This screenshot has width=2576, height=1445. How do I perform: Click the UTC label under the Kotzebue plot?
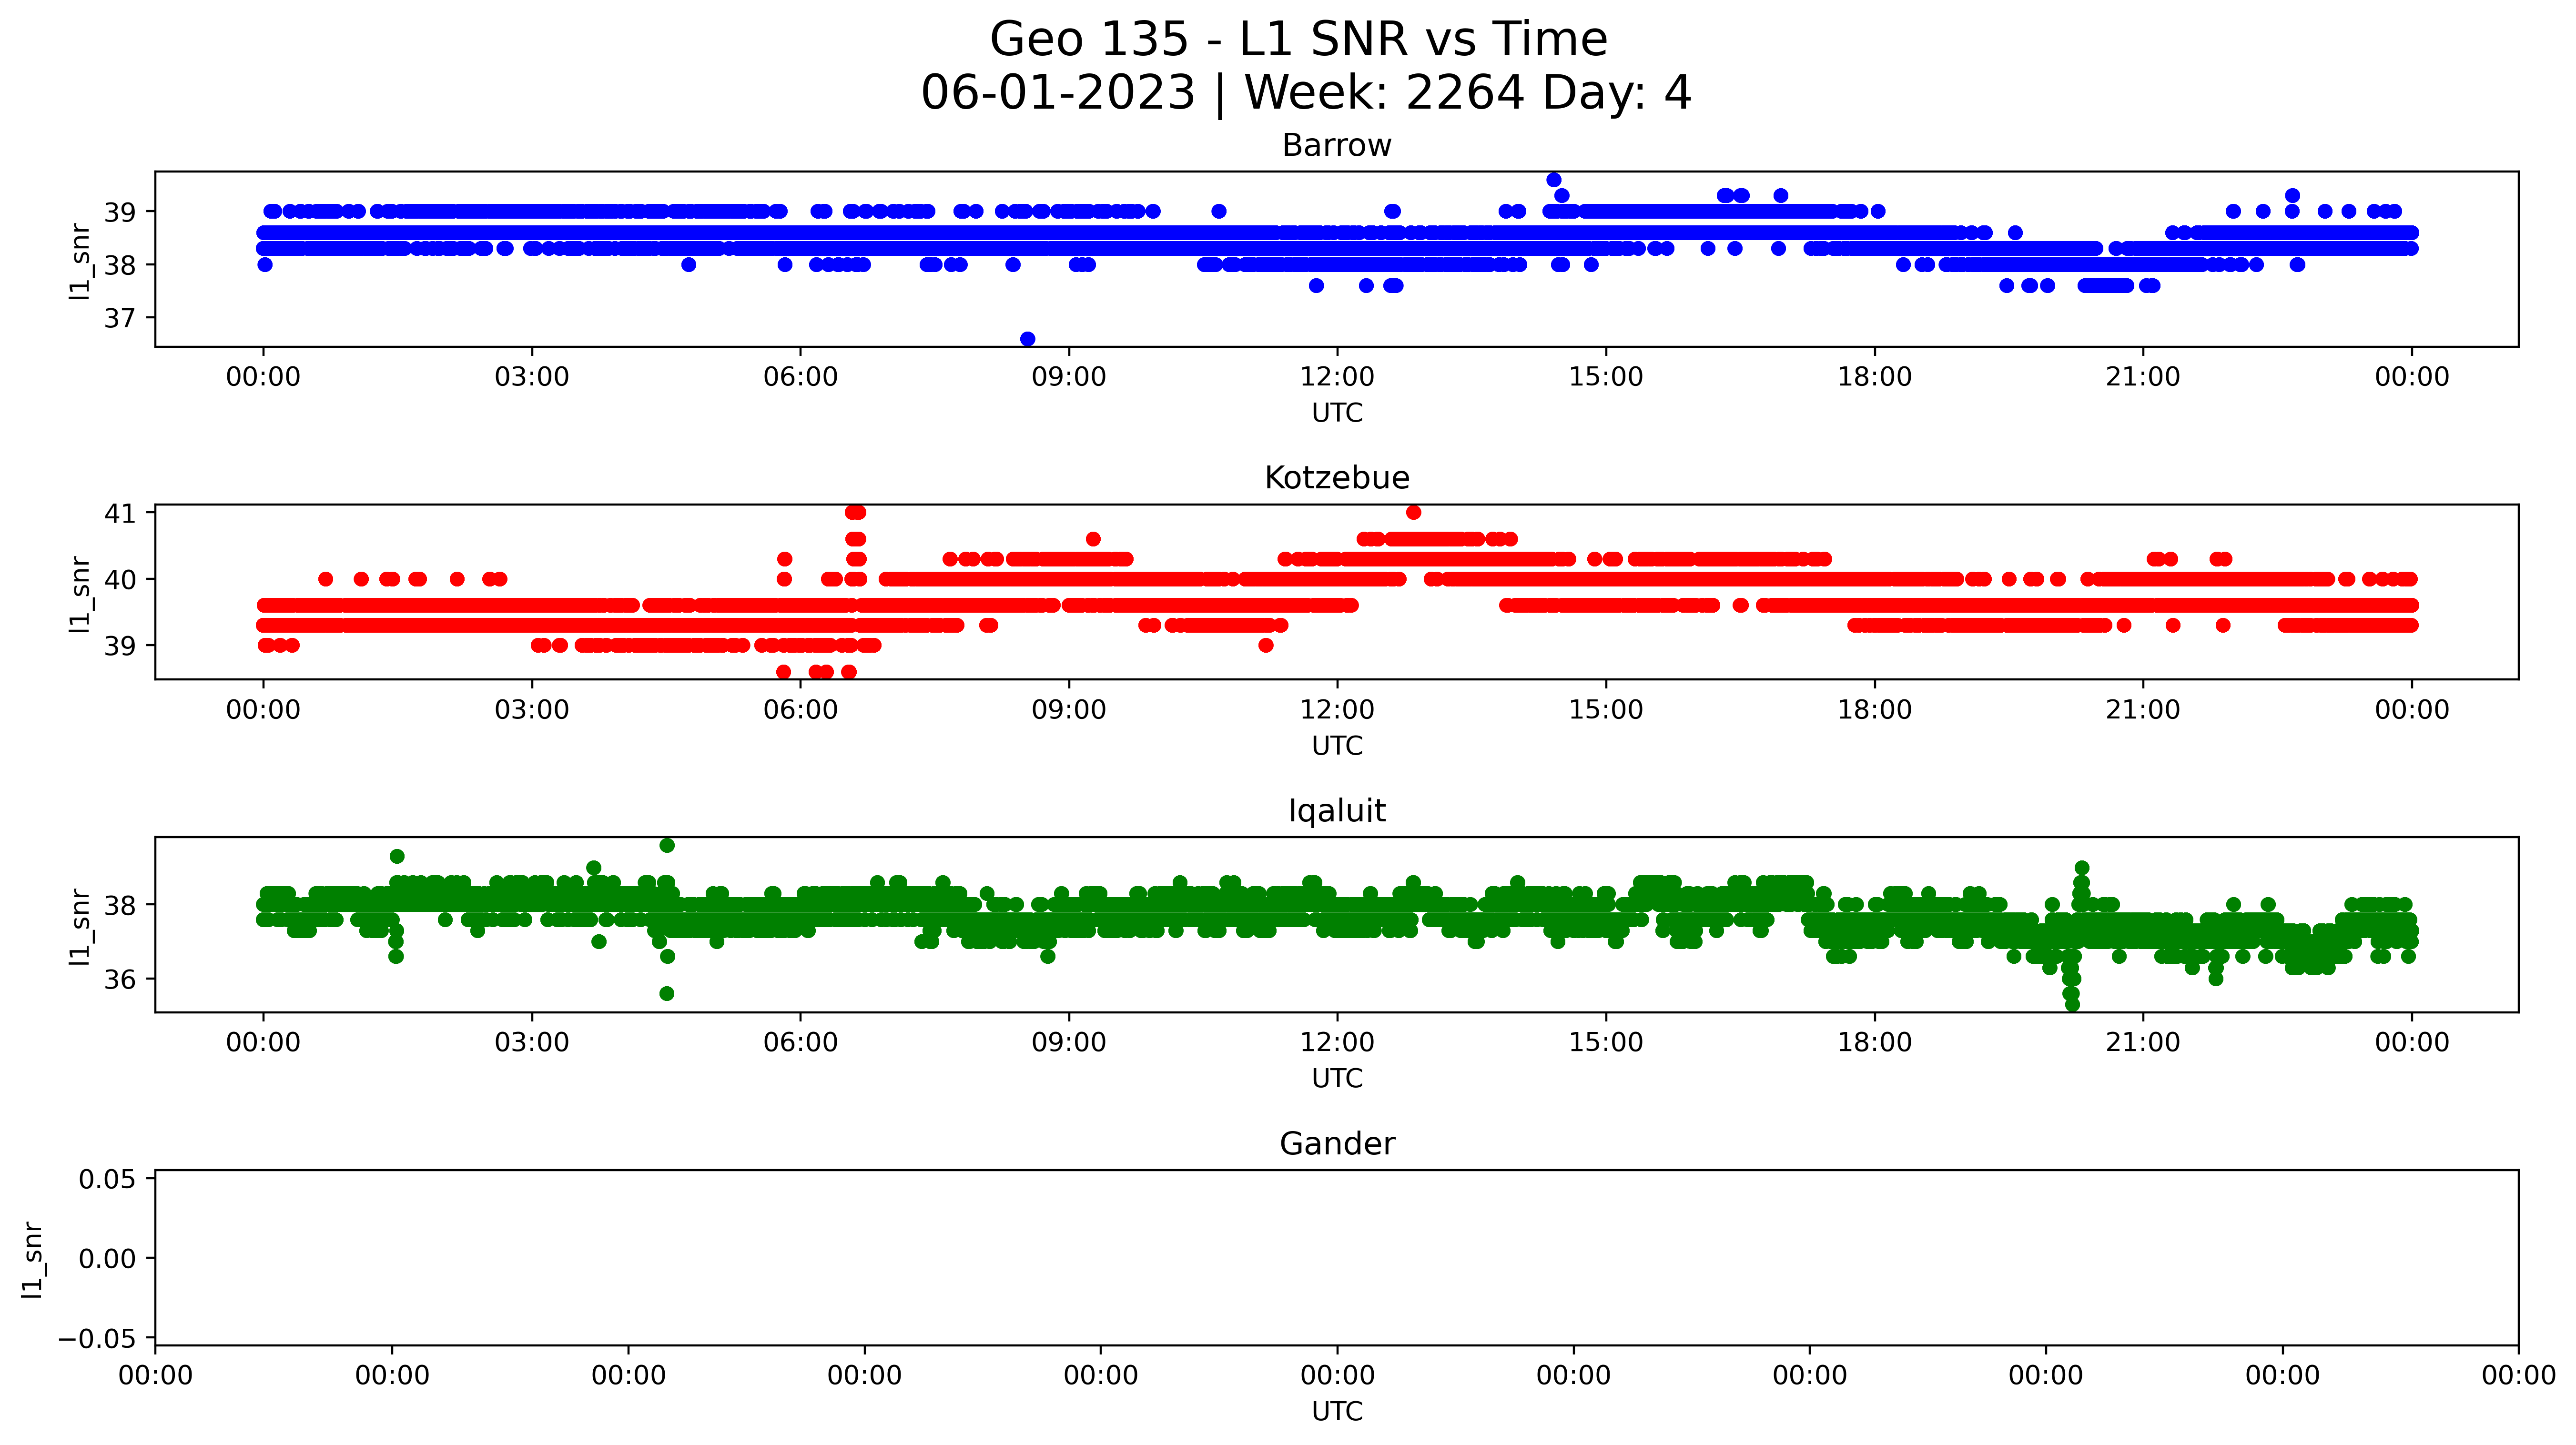point(1336,746)
